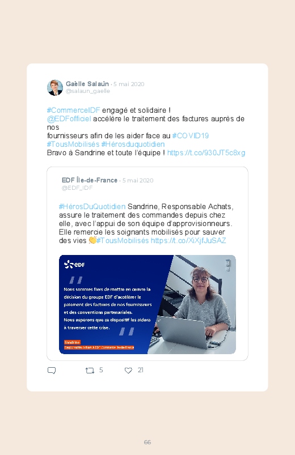This screenshot has height=455, width=295.
Task: Open the #TousMobilisés hashtag in main tweet
Action: 73,144
